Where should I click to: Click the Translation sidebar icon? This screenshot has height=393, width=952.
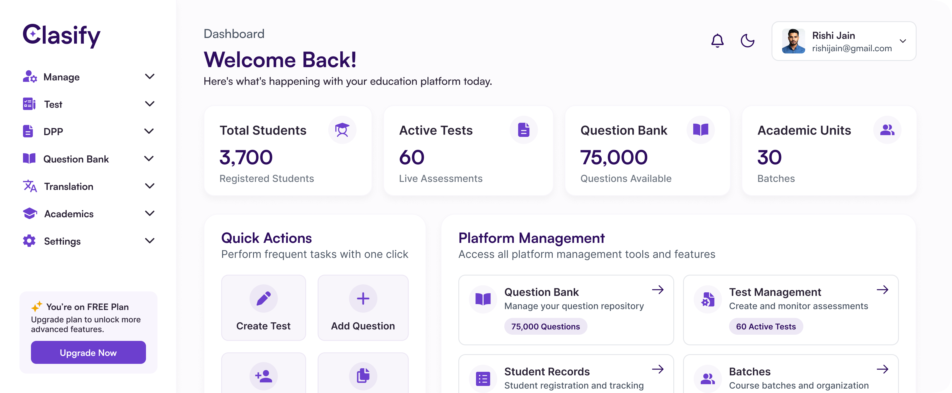[30, 186]
